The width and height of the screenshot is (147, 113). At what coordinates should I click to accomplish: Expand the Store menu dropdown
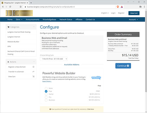click(19, 19)
